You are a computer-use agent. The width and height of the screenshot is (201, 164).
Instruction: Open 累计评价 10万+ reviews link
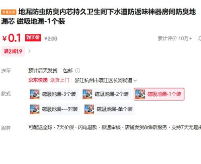coord(175,39)
